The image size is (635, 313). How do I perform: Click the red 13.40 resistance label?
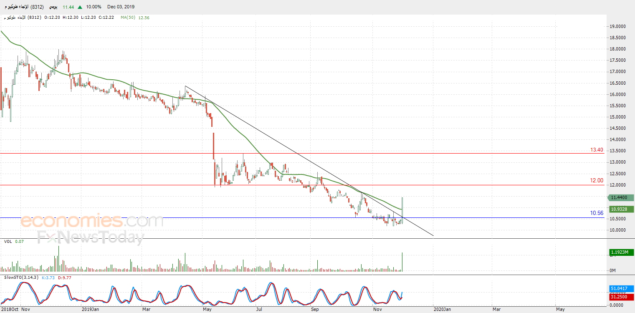pos(597,150)
